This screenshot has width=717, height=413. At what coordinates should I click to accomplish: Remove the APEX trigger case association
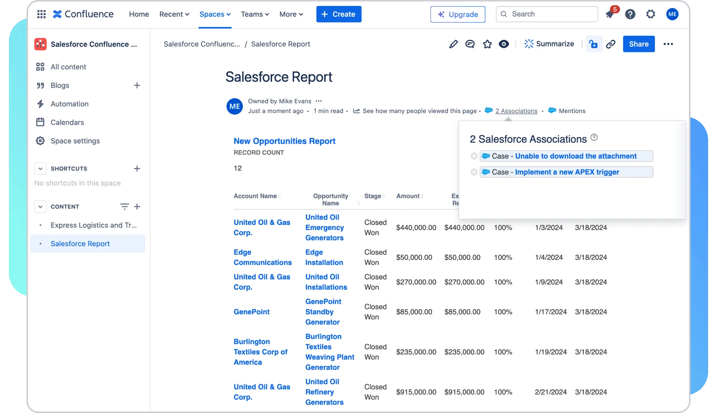(474, 172)
